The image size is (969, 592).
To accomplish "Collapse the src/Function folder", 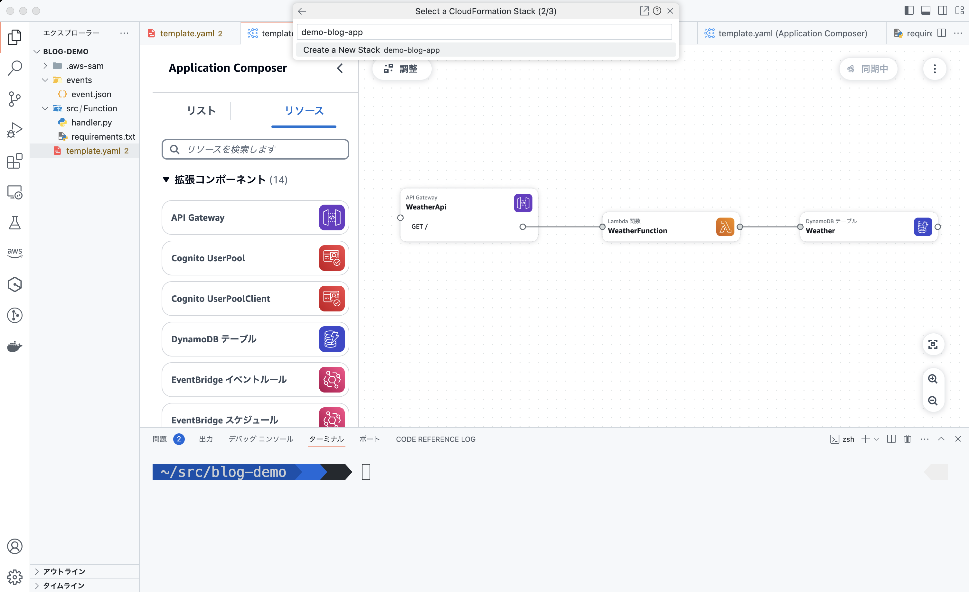I will [x=44, y=108].
